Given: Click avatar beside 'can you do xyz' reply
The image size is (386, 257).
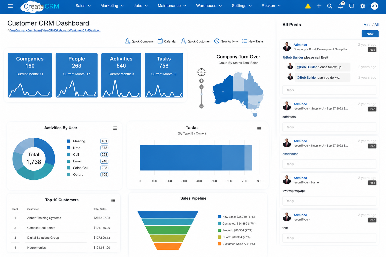Looking at the screenshot, I should [x=290, y=77].
